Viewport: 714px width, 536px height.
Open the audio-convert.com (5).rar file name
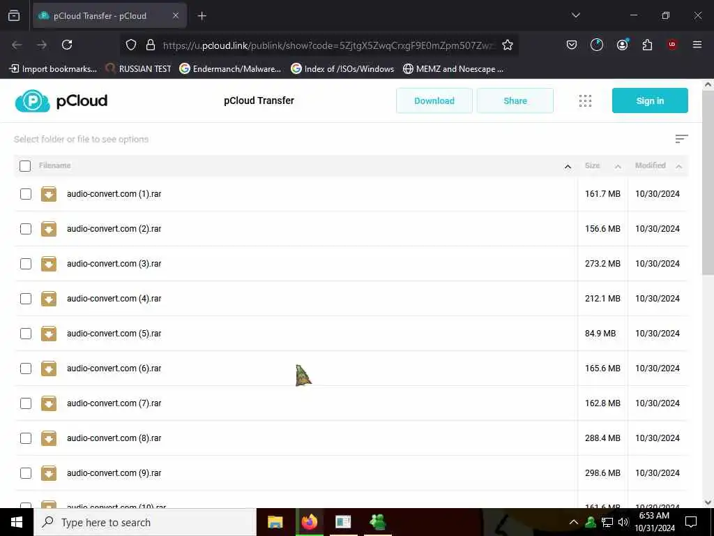[114, 334]
